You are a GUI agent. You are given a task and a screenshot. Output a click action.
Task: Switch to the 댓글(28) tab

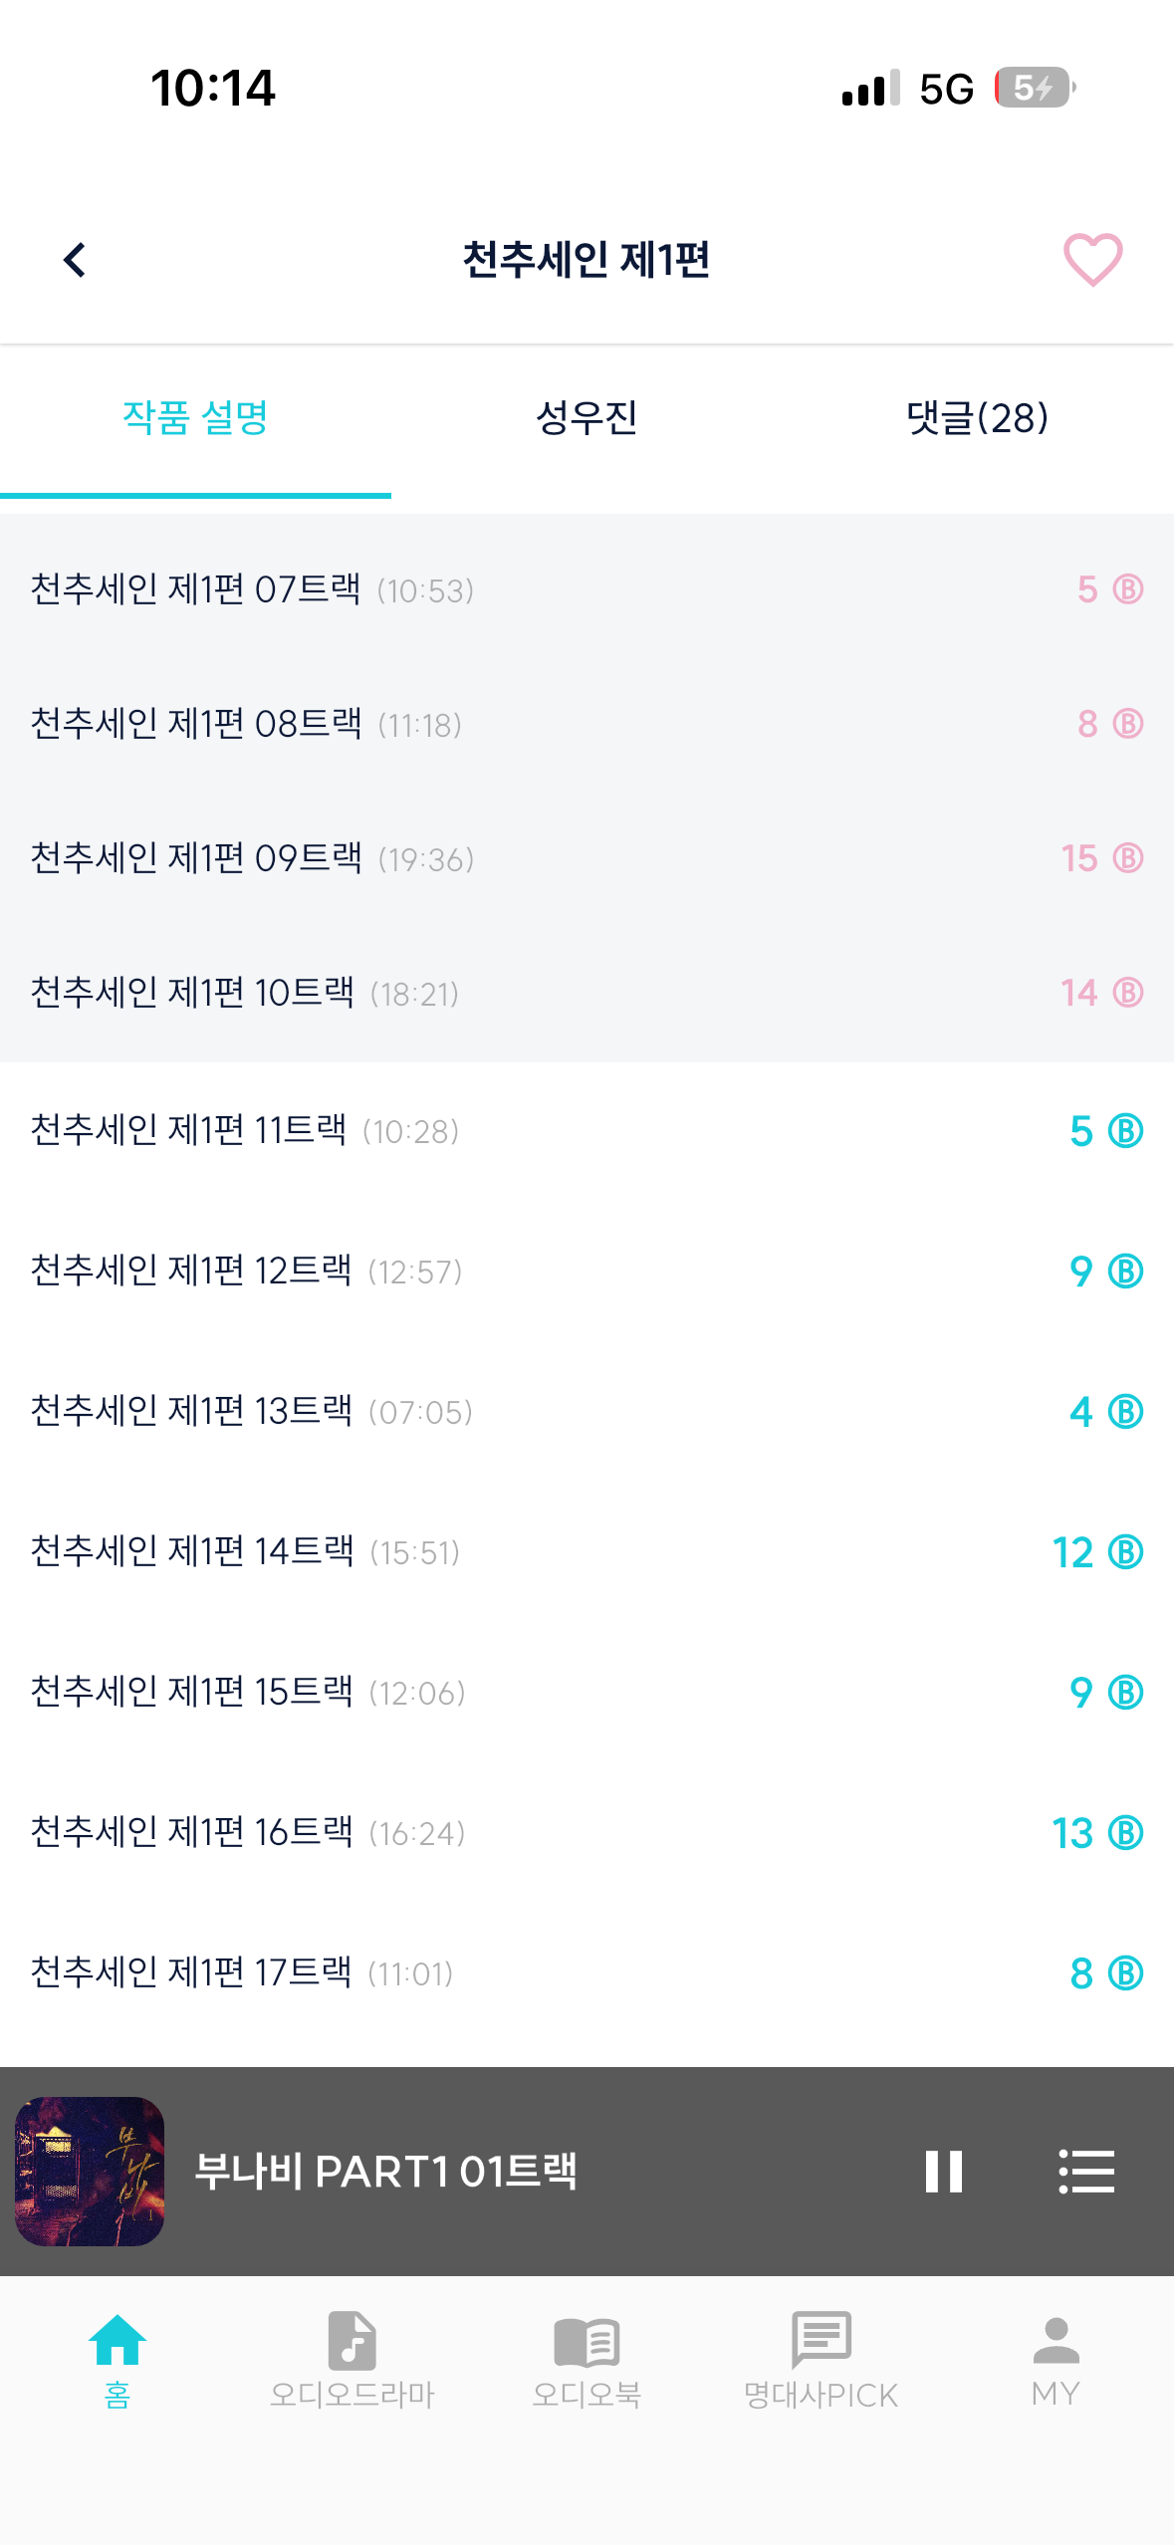[978, 417]
